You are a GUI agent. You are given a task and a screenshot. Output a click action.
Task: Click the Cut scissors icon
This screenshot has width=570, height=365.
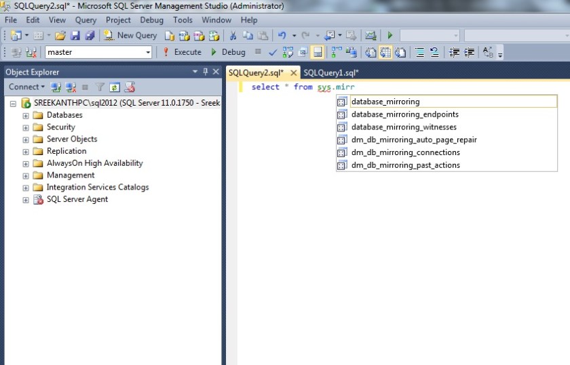click(233, 35)
